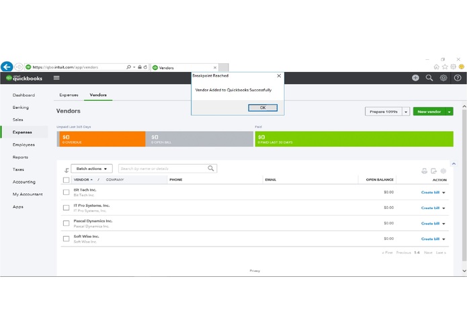The height and width of the screenshot is (332, 467).
Task: Open Apps in the left sidebar
Action: coord(18,206)
